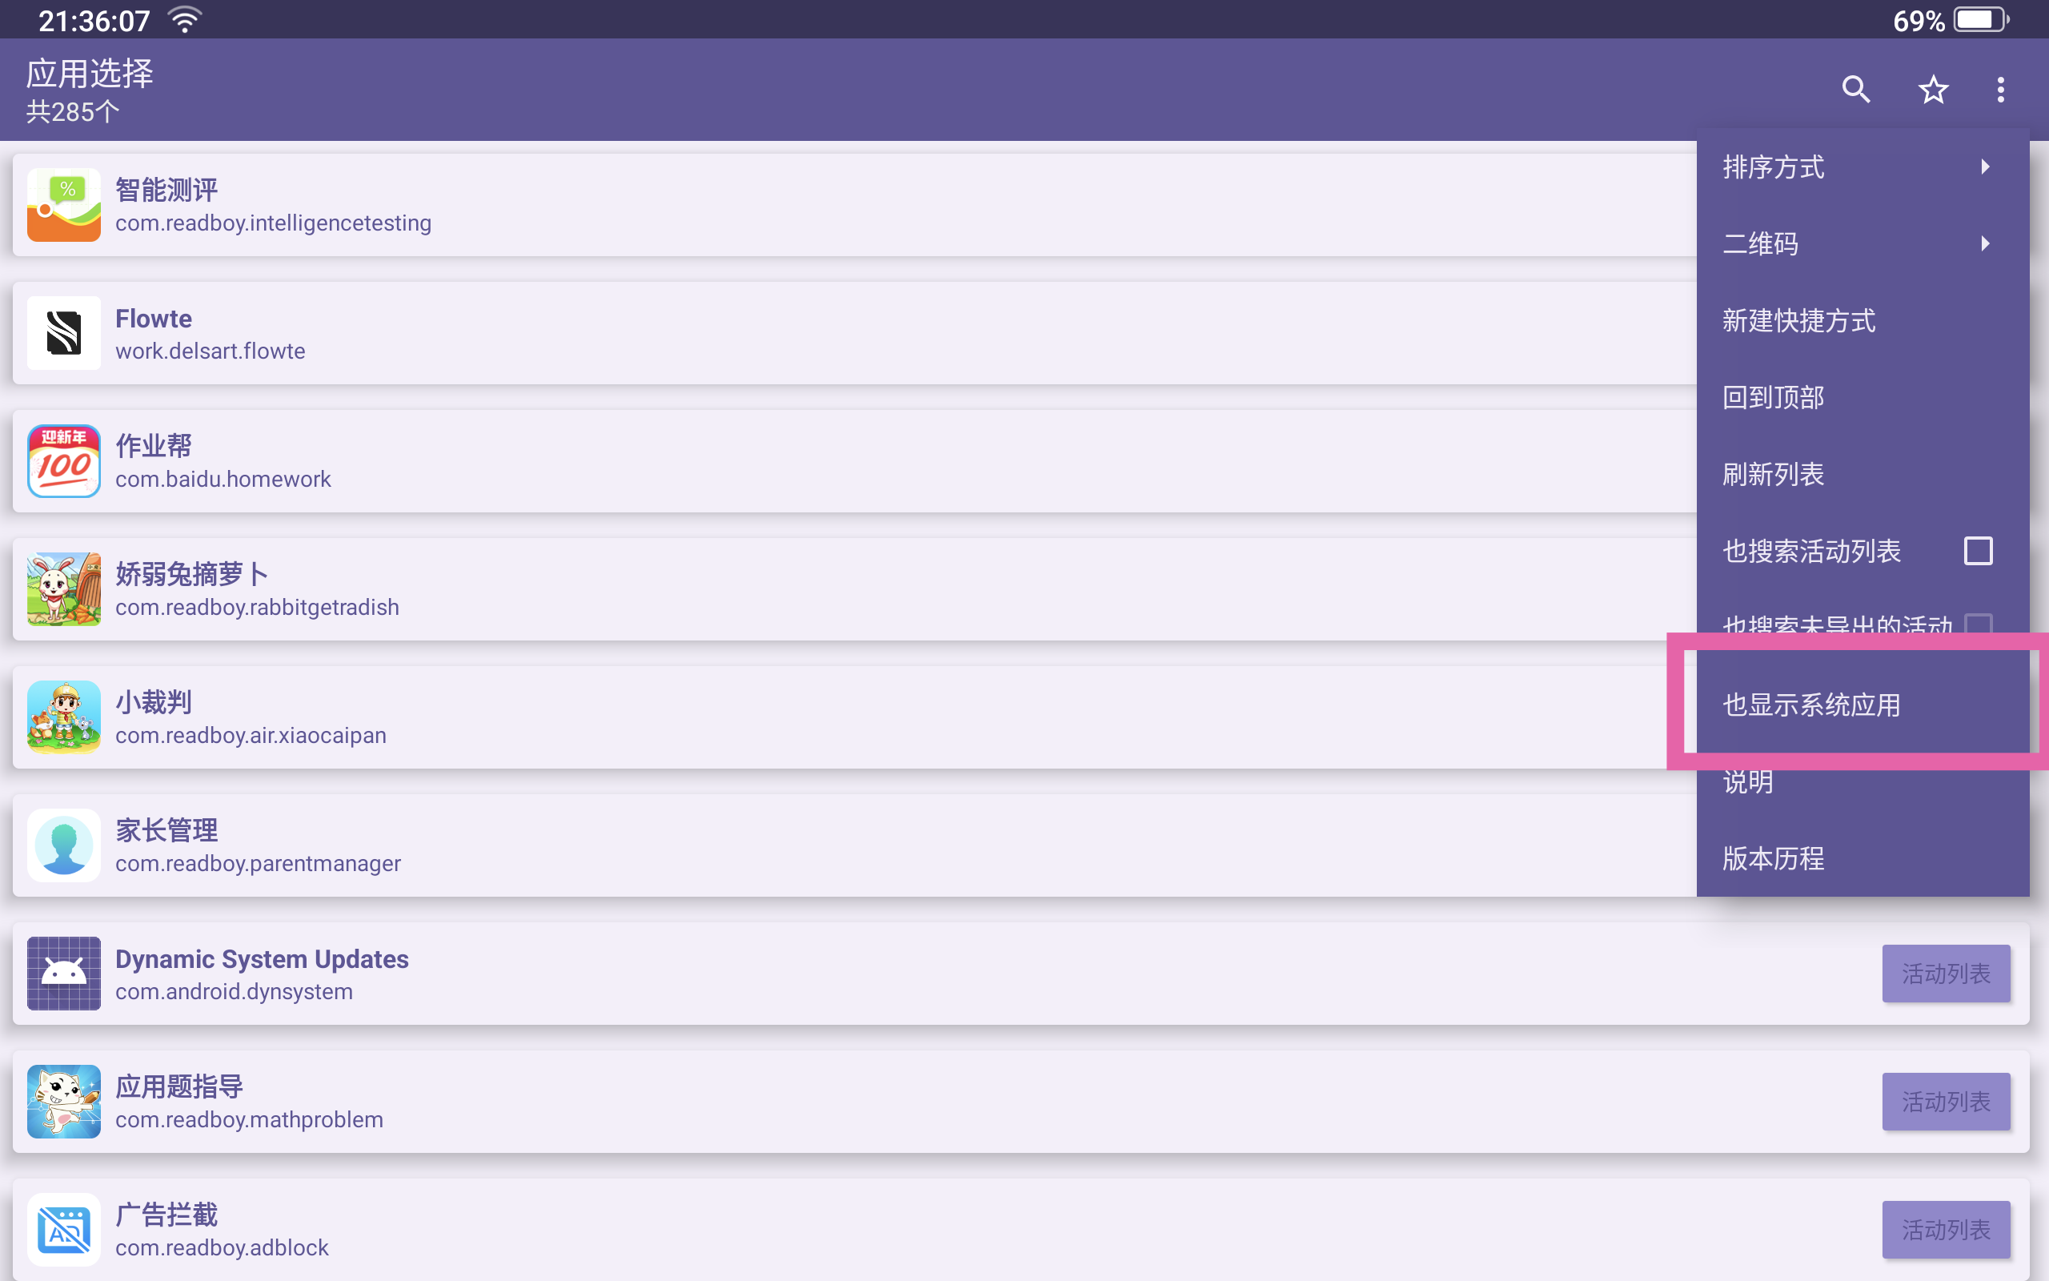The image size is (2049, 1281).
Task: Toggle 也搜索未导出的活动 checkbox
Action: tap(1979, 624)
